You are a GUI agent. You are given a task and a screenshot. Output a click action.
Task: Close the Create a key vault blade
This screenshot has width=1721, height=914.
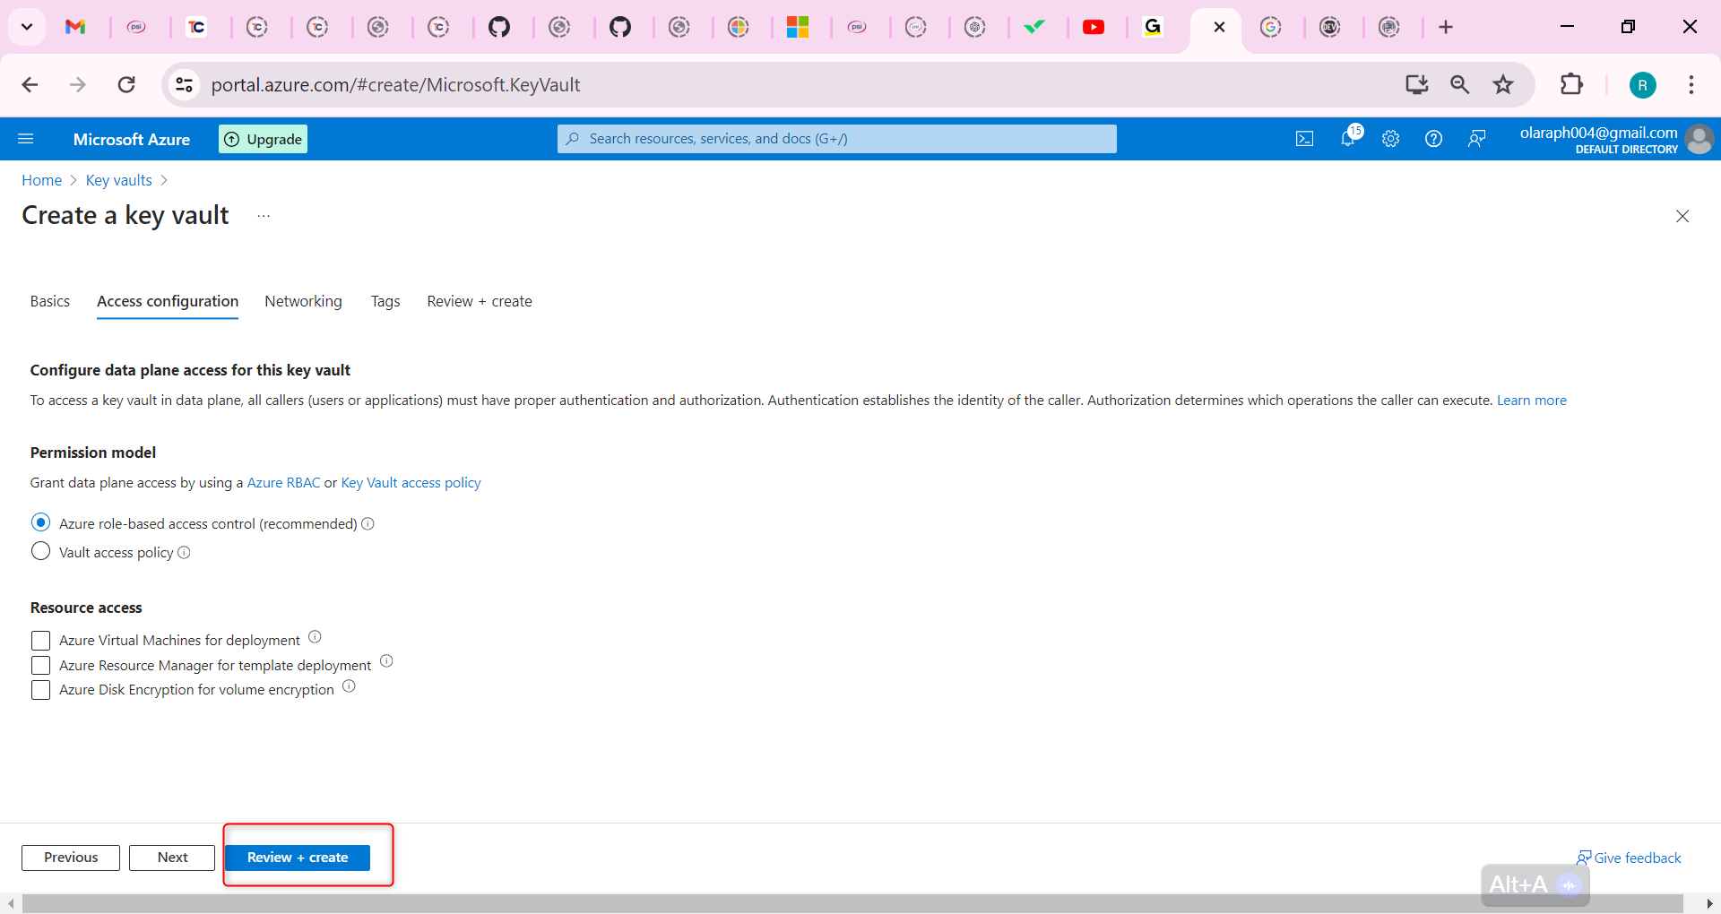(x=1682, y=216)
